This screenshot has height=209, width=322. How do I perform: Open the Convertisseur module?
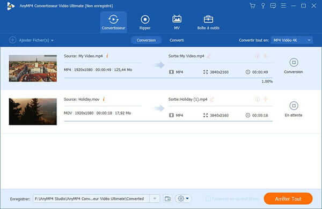pos(113,22)
